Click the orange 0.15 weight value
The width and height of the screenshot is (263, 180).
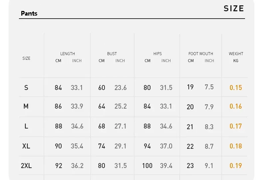click(x=236, y=88)
